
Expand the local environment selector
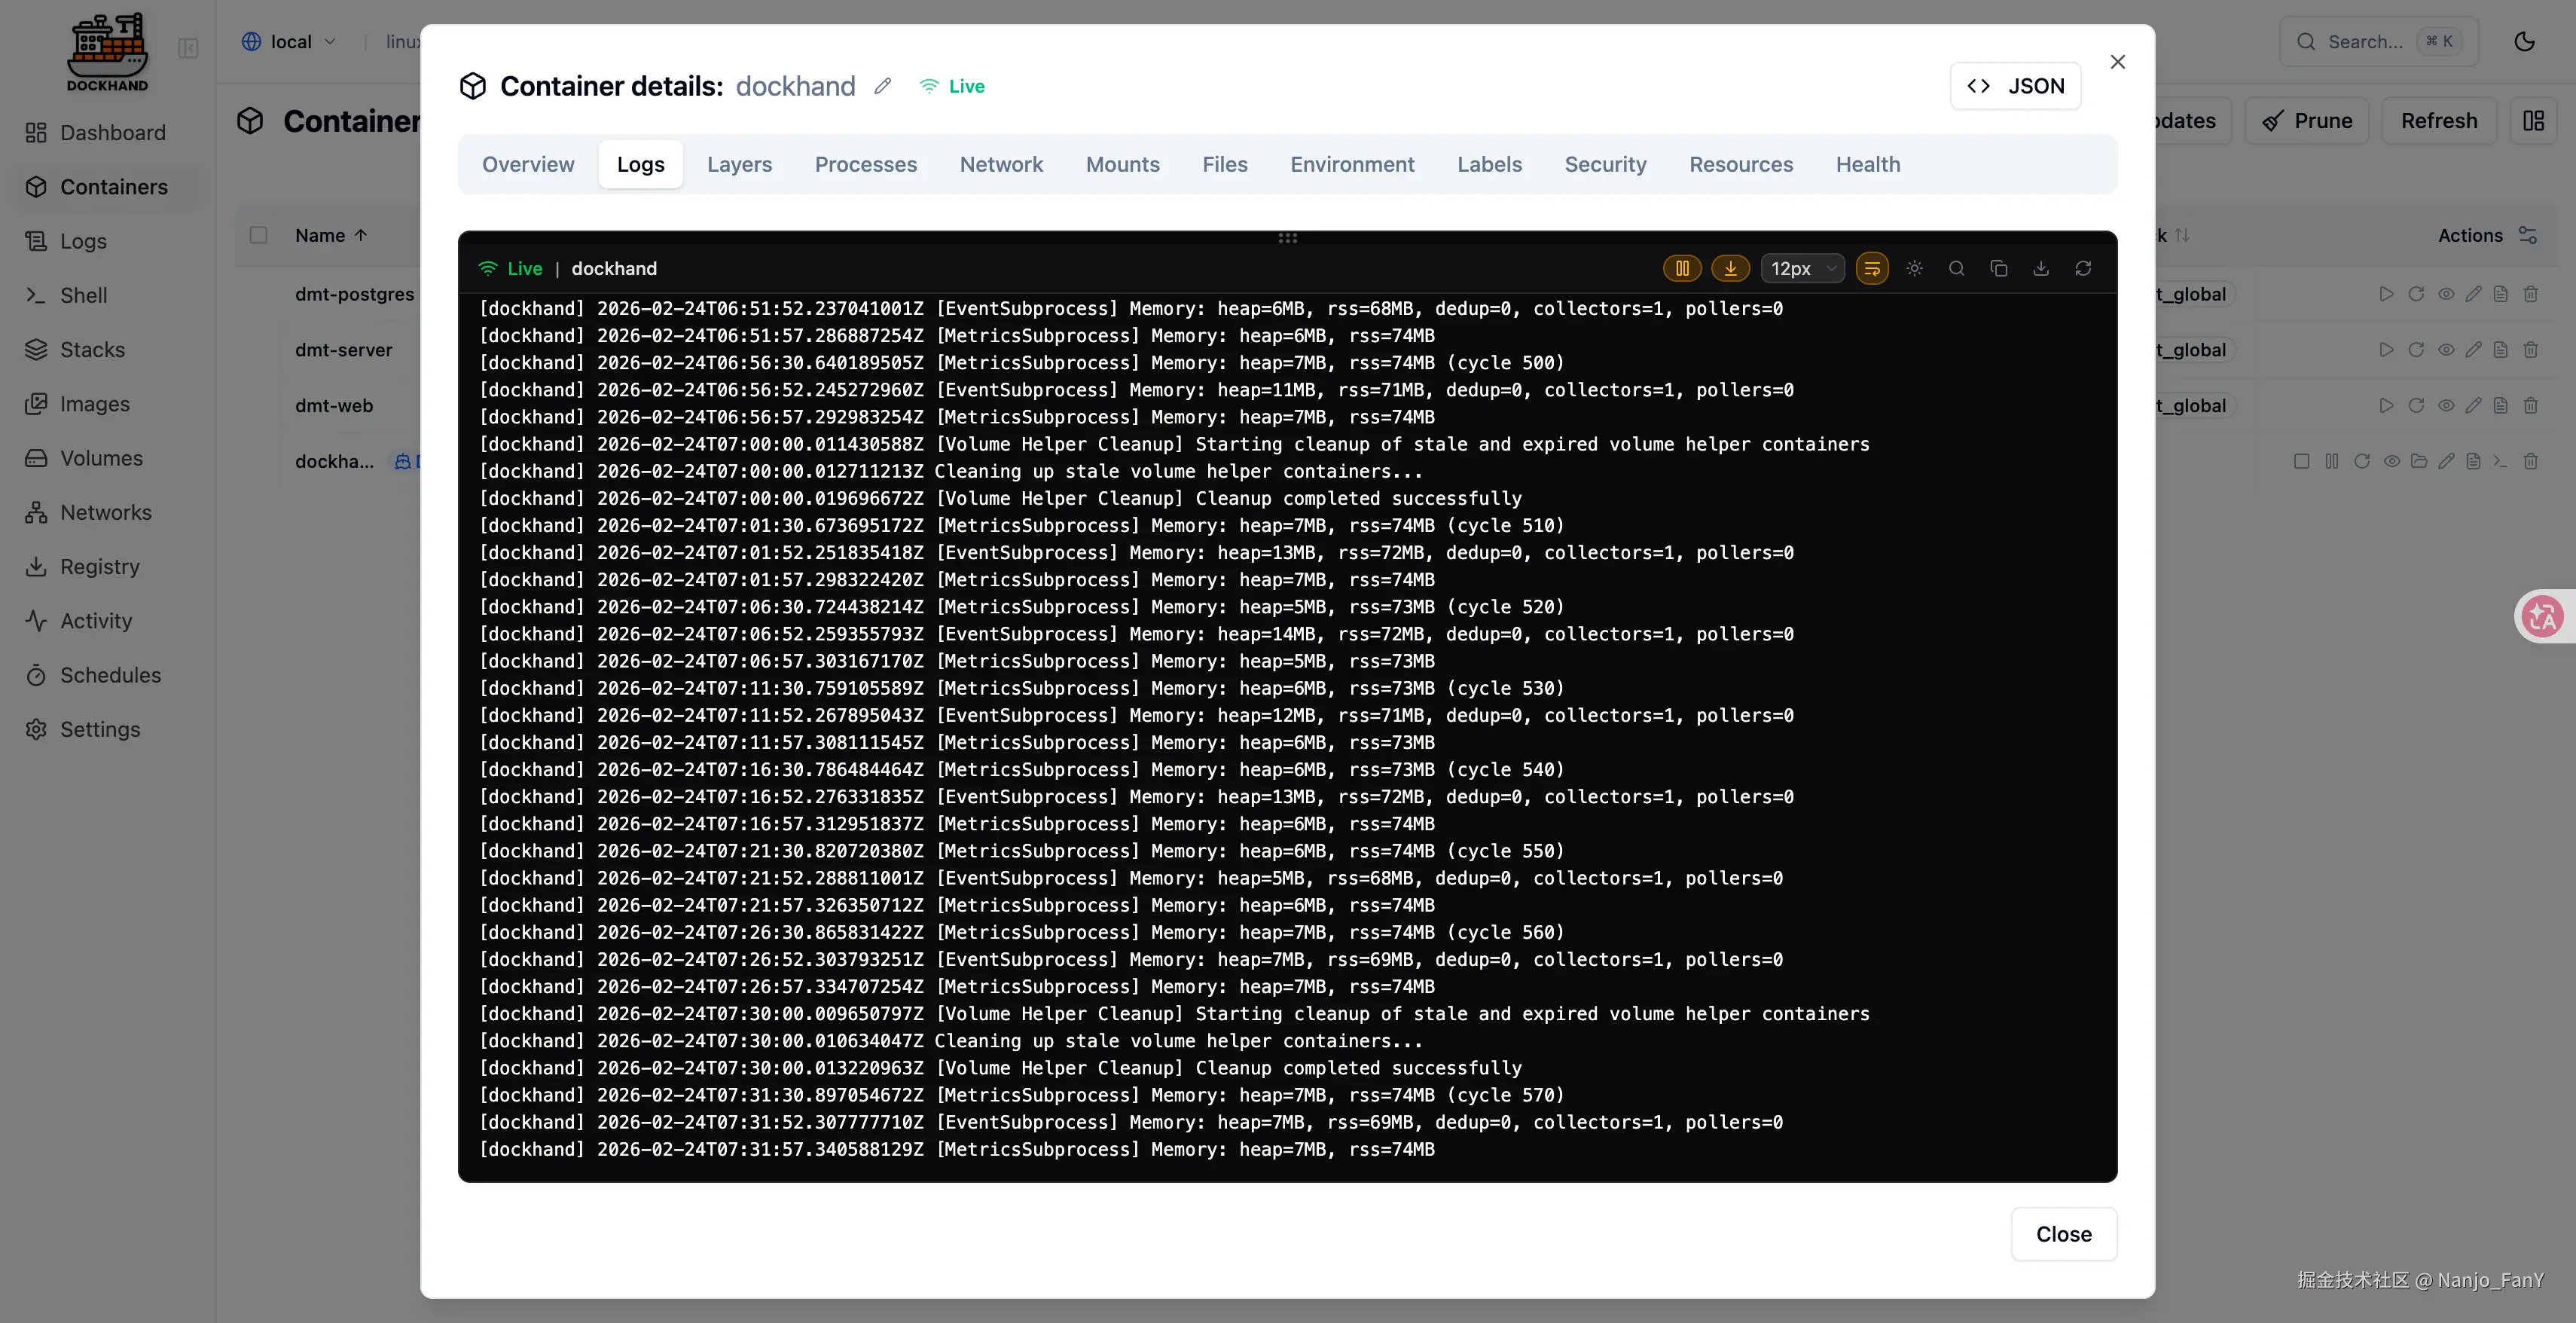point(289,41)
